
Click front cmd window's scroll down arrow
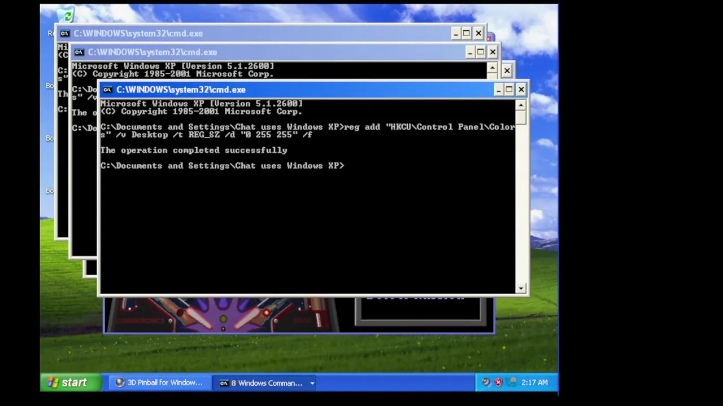point(521,288)
